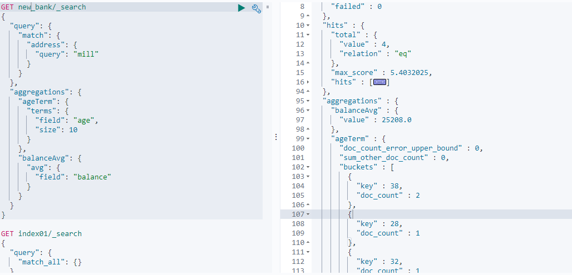Image resolution: width=572 pixels, height=275 pixels.
Task: Collapse the first bucket at line 103
Action: pyautogui.click(x=308, y=177)
